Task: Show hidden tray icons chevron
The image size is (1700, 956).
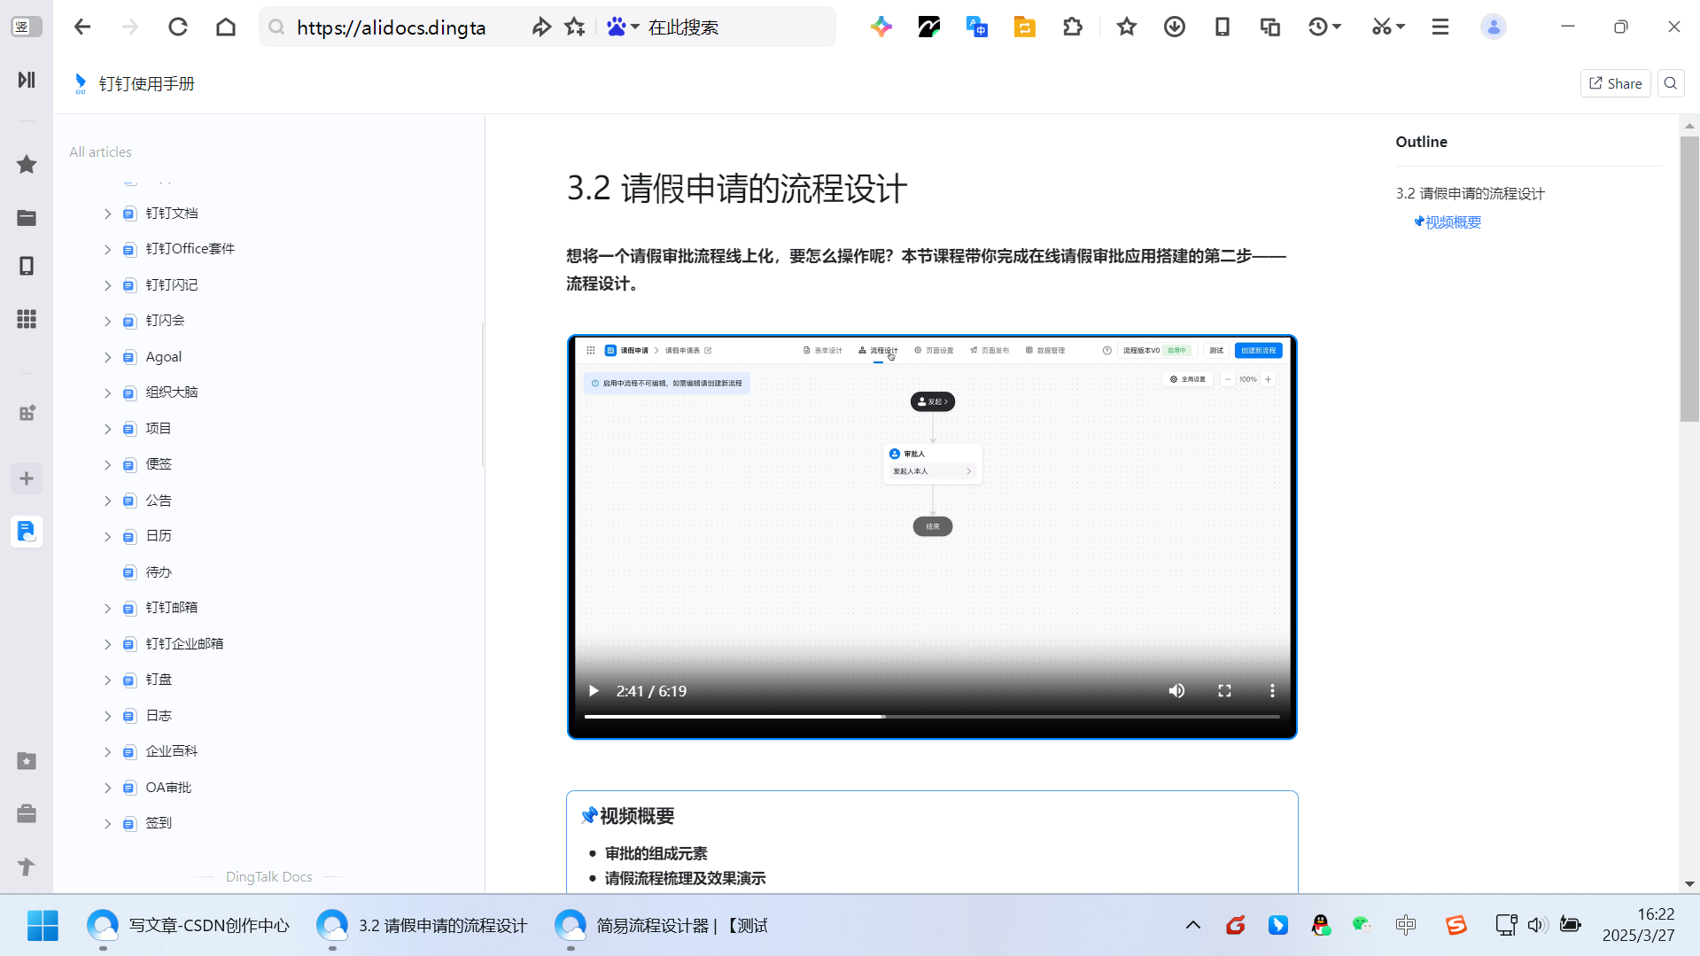Action: click(1193, 926)
